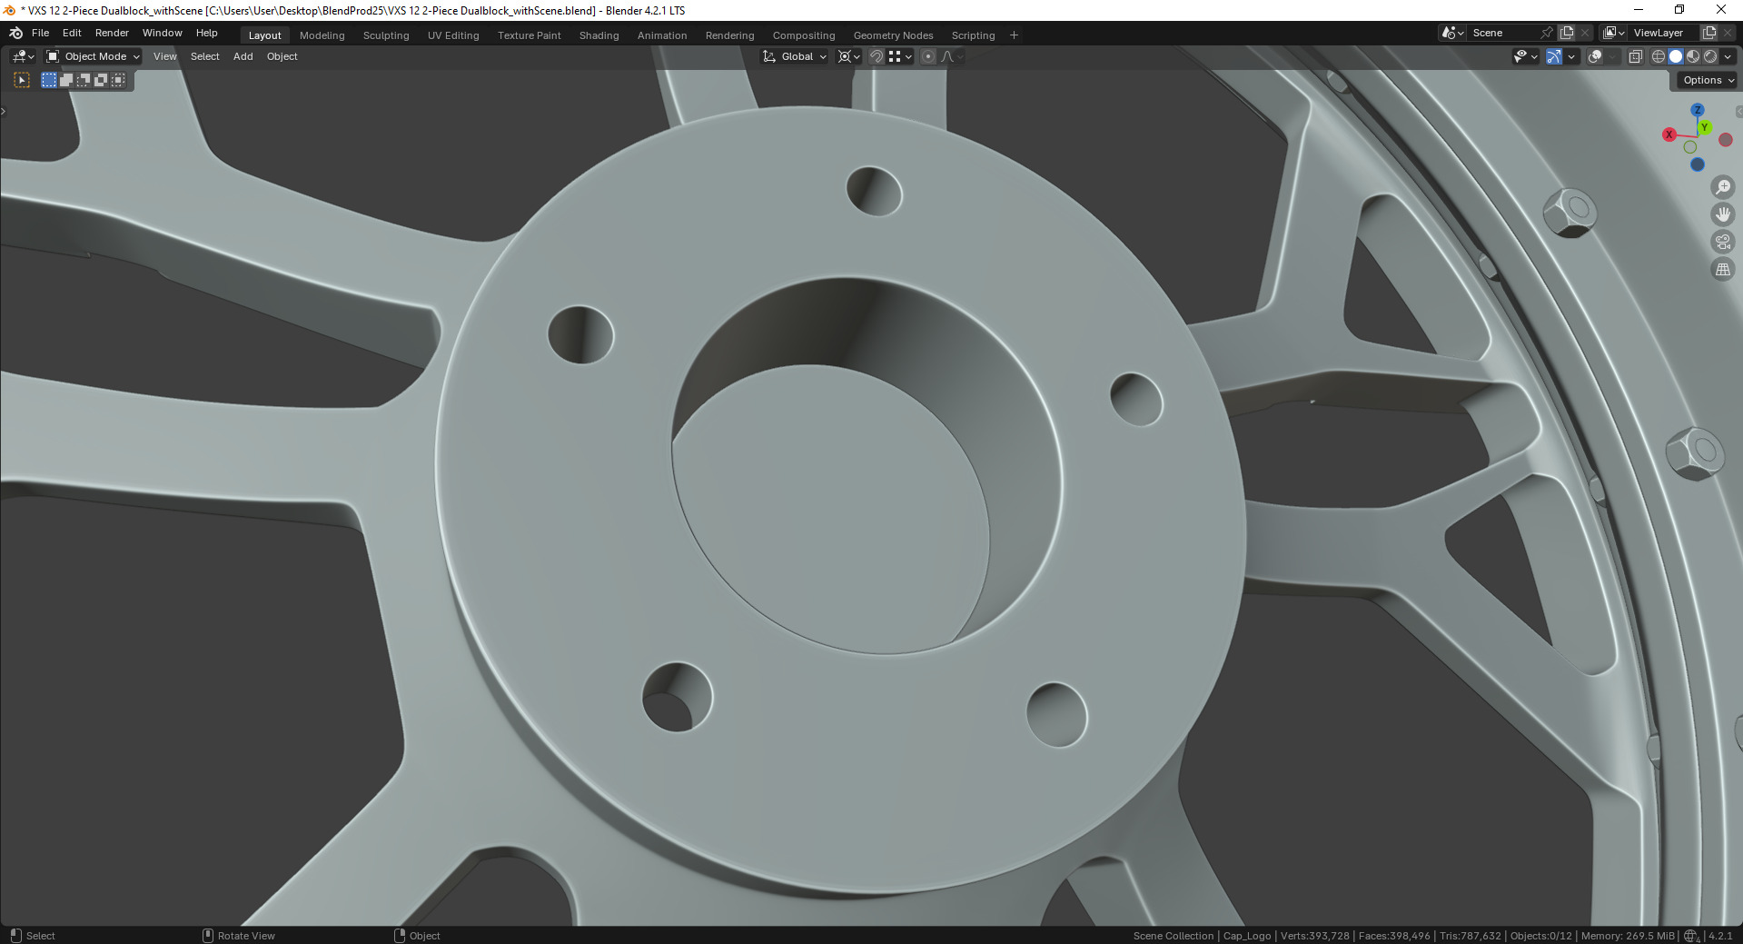The width and height of the screenshot is (1743, 944).
Task: Create a new scene with the copy icon
Action: click(x=1567, y=33)
